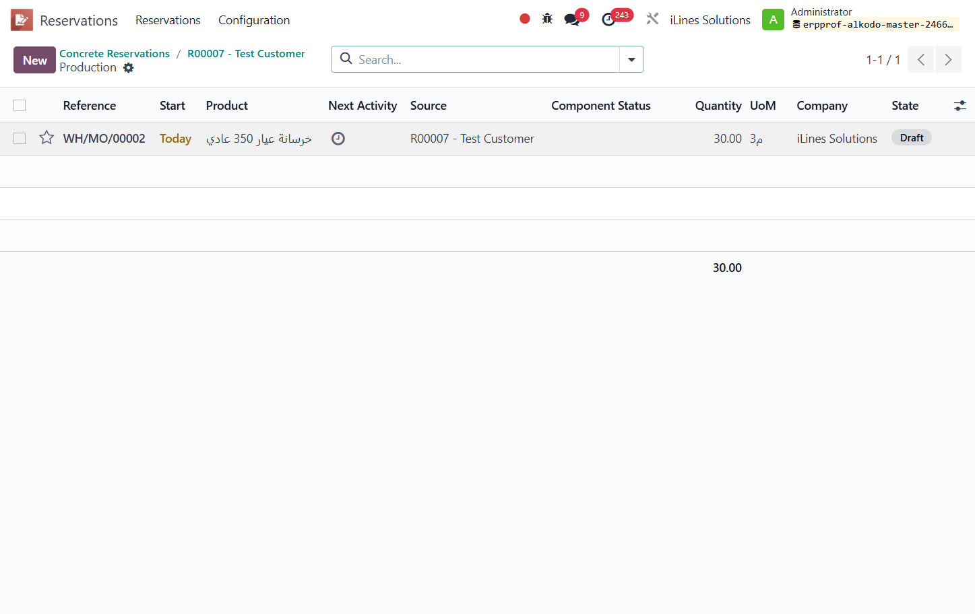The width and height of the screenshot is (975, 614).
Task: Click the search magnifier icon
Action: coord(346,59)
